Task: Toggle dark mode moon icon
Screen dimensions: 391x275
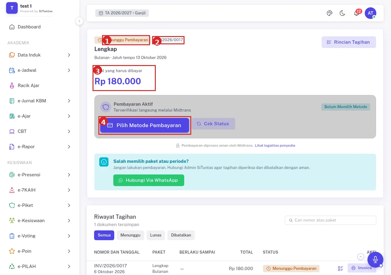Action: (342, 13)
